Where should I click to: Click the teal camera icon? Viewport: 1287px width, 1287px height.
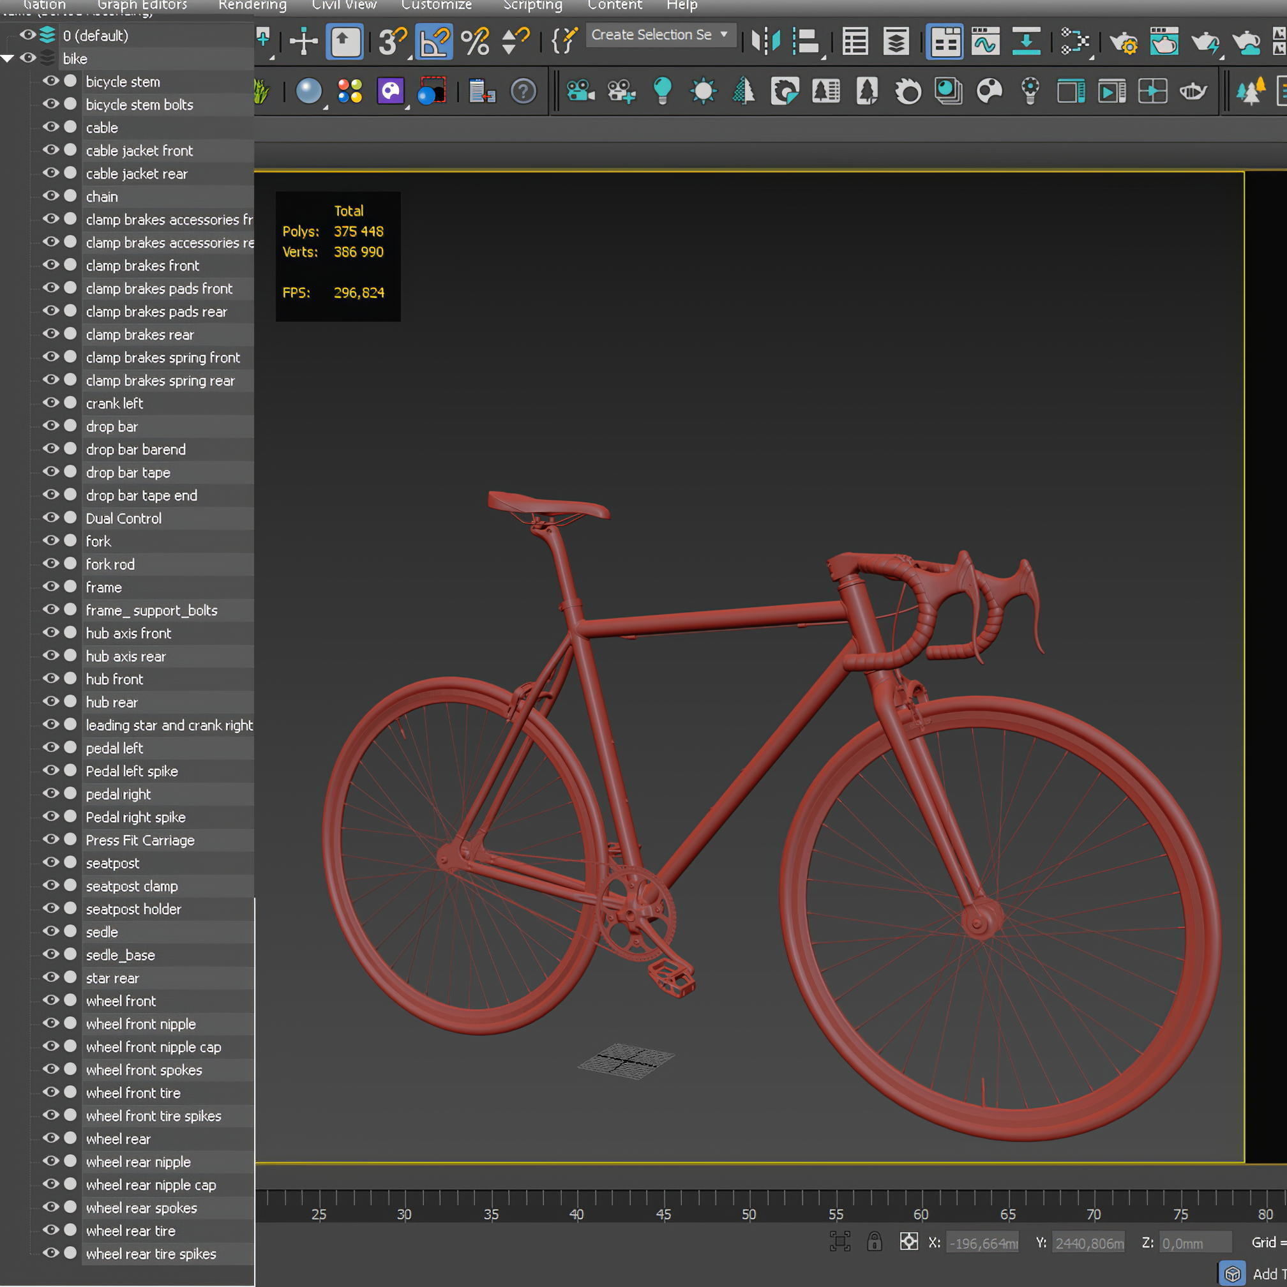580,91
